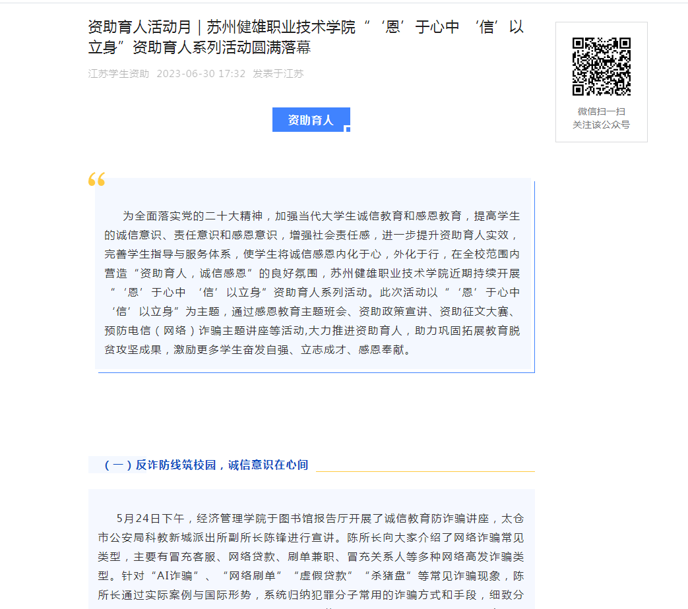
Task: Click the small square beside 资助育人 banner
Action: point(348,129)
